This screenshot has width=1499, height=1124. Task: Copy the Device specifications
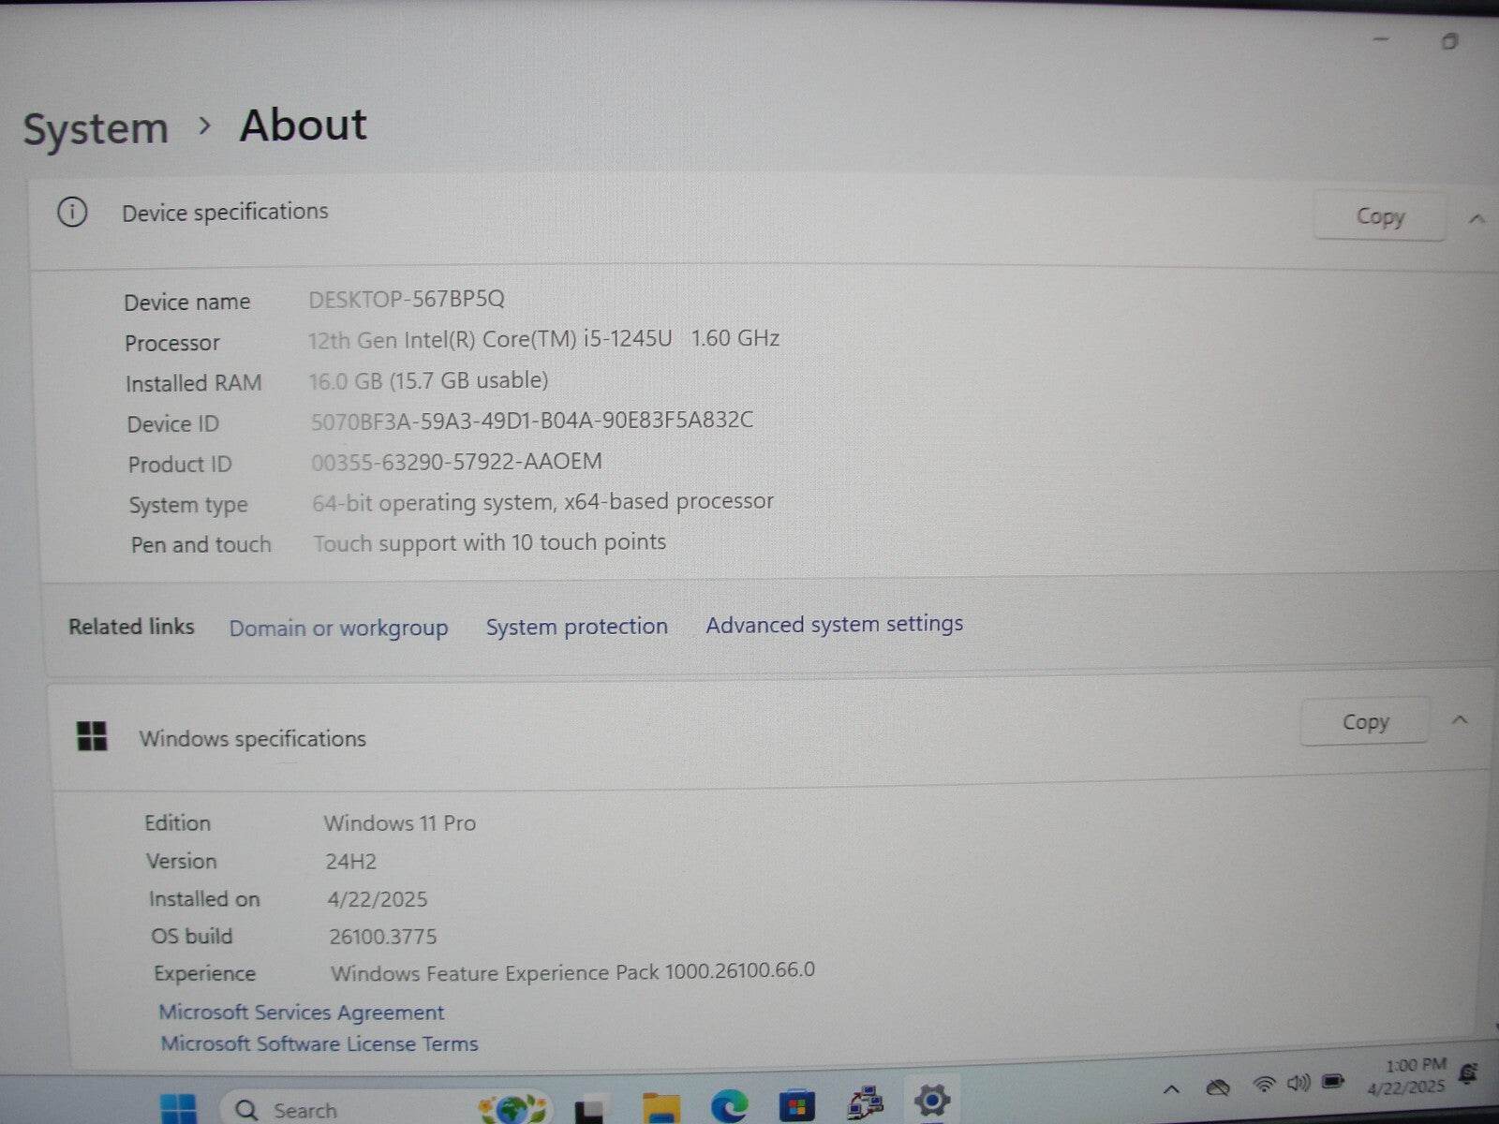tap(1379, 217)
